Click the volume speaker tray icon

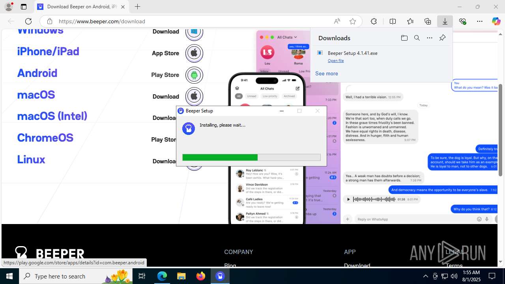[454, 276]
